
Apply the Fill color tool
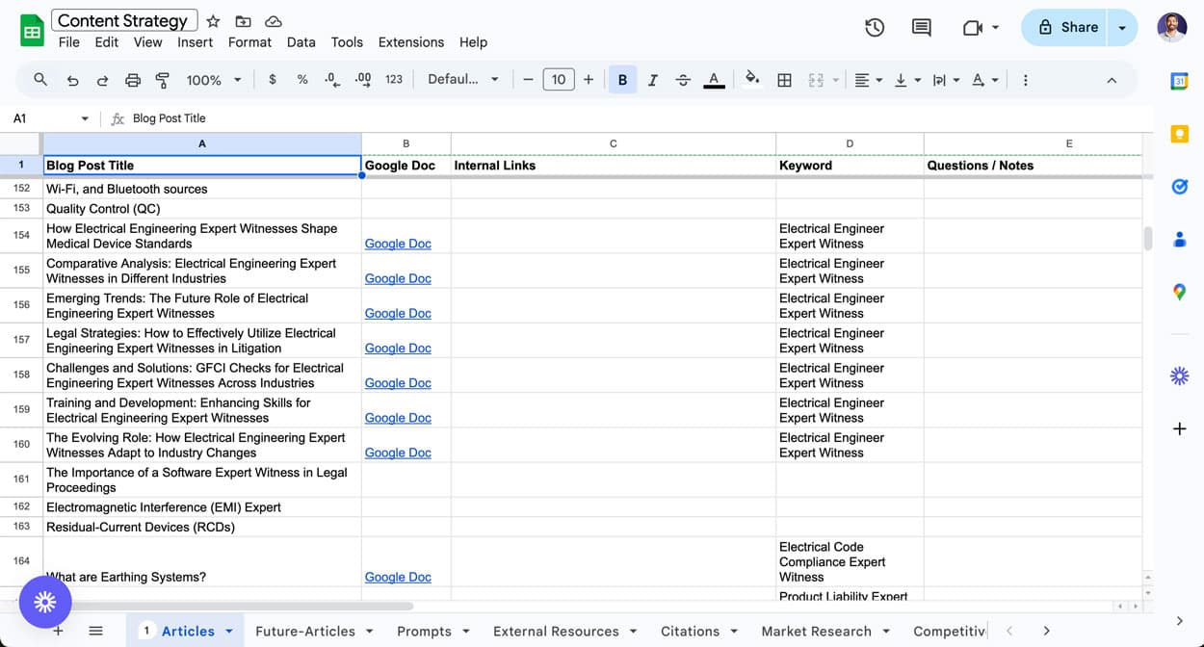point(752,79)
